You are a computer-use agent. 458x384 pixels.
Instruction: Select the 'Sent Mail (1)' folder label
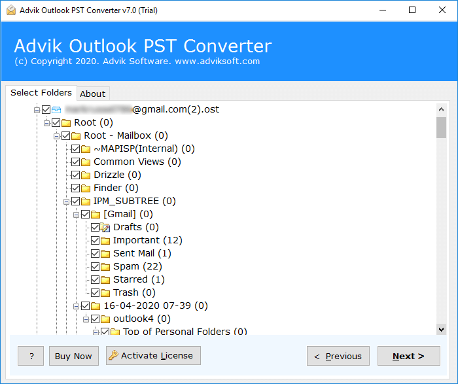142,253
